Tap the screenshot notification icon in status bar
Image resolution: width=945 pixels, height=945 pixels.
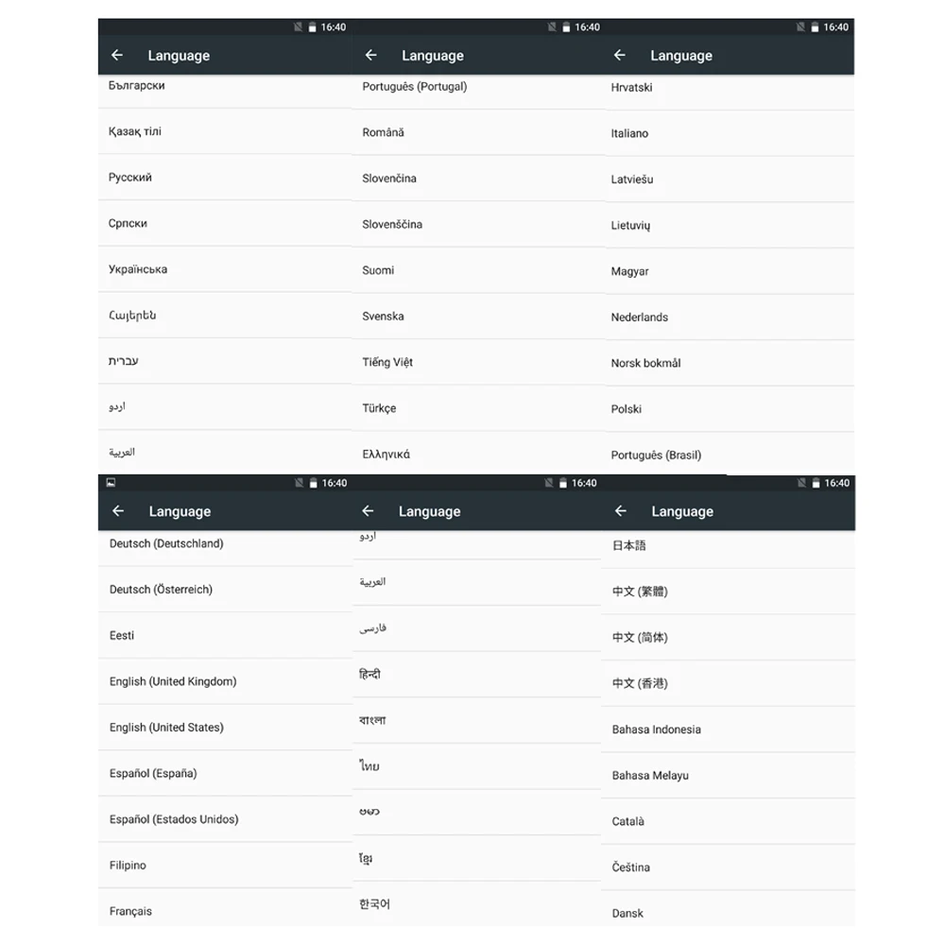click(x=111, y=482)
